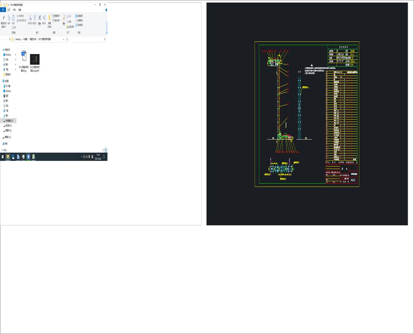Image resolution: width=414 pixels, height=334 pixels.
Task: Click the Paste clipboard icon in ribbon
Action: pos(13,18)
